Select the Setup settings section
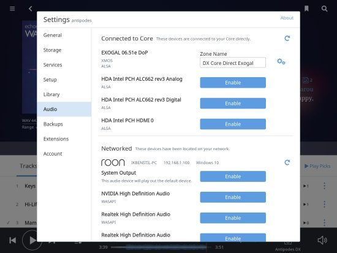This screenshot has width=337, height=253. pyautogui.click(x=64, y=80)
